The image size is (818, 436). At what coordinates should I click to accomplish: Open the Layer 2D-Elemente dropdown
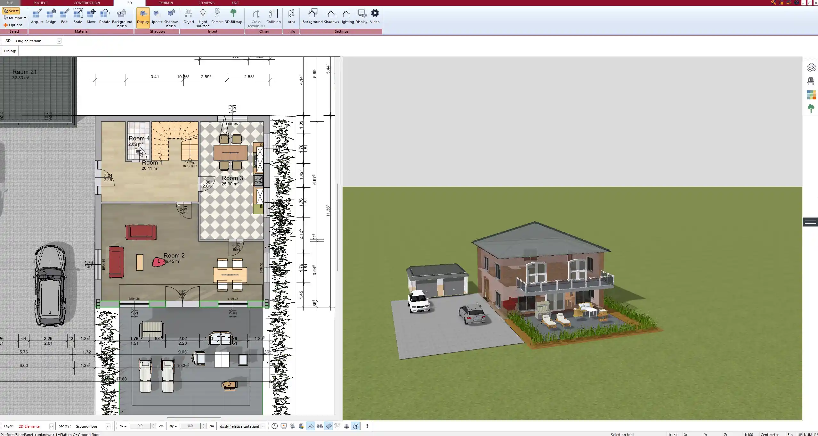point(51,426)
